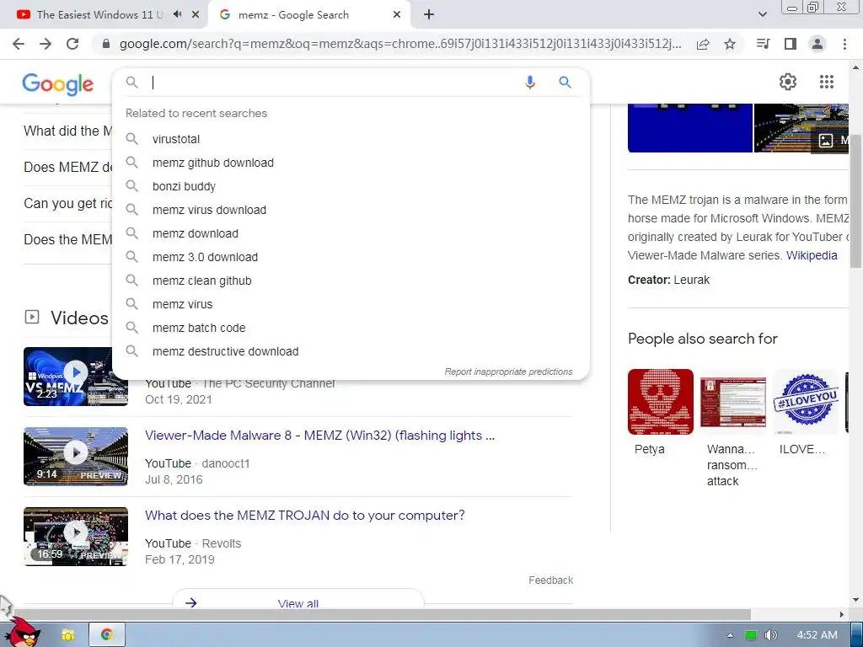
Task: Focus the Google search text box
Action: [333, 83]
